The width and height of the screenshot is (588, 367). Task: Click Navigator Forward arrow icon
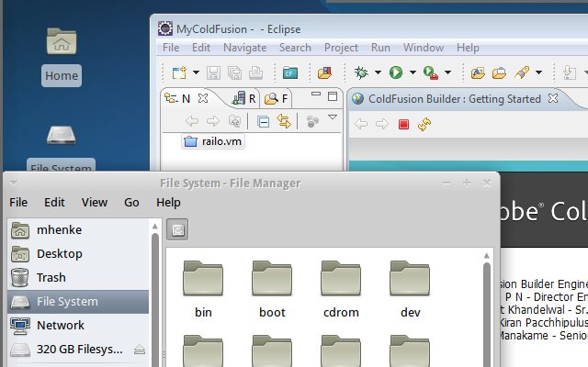click(213, 121)
